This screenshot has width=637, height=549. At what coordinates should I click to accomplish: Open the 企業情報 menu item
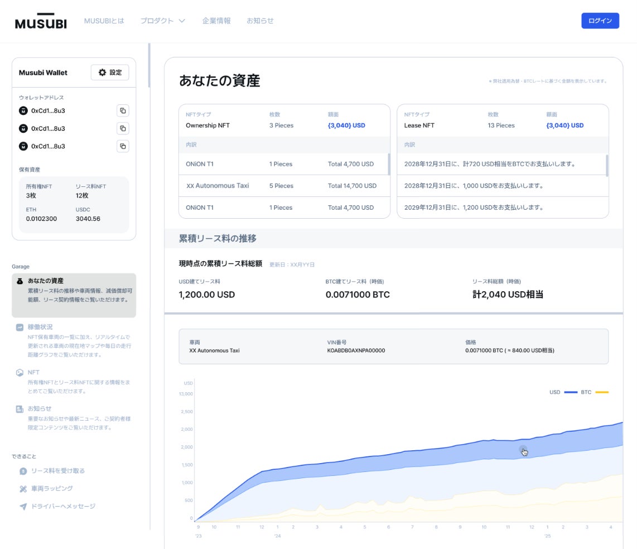[216, 21]
